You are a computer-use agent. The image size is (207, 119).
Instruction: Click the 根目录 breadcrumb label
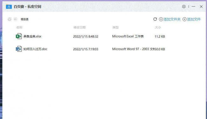coord(25,19)
